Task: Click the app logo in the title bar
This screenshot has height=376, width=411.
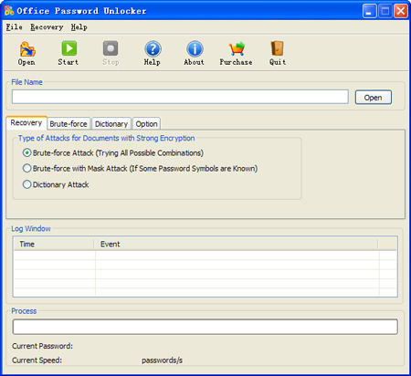Action: pyautogui.click(x=9, y=11)
